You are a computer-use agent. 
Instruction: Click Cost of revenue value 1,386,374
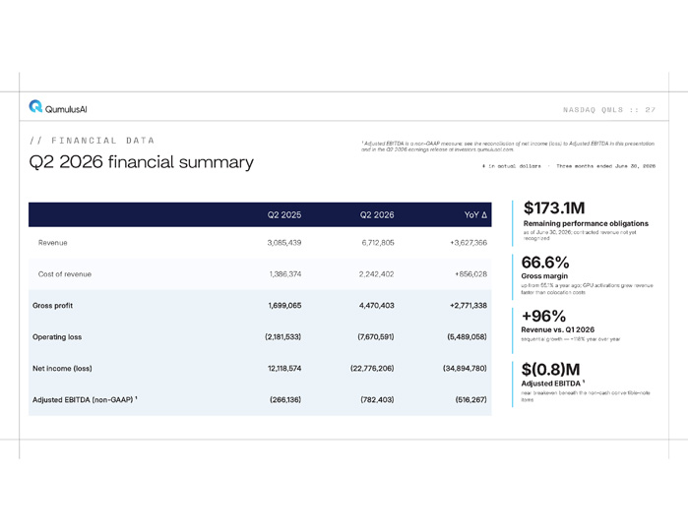pyautogui.click(x=285, y=274)
